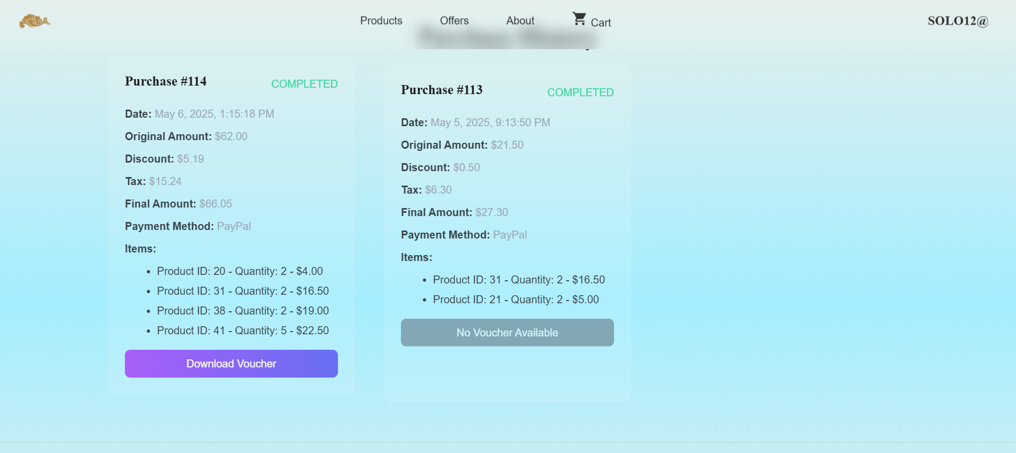Screen dimensions: 1016x453
Task: Go to the Products page
Action: [x=381, y=21]
